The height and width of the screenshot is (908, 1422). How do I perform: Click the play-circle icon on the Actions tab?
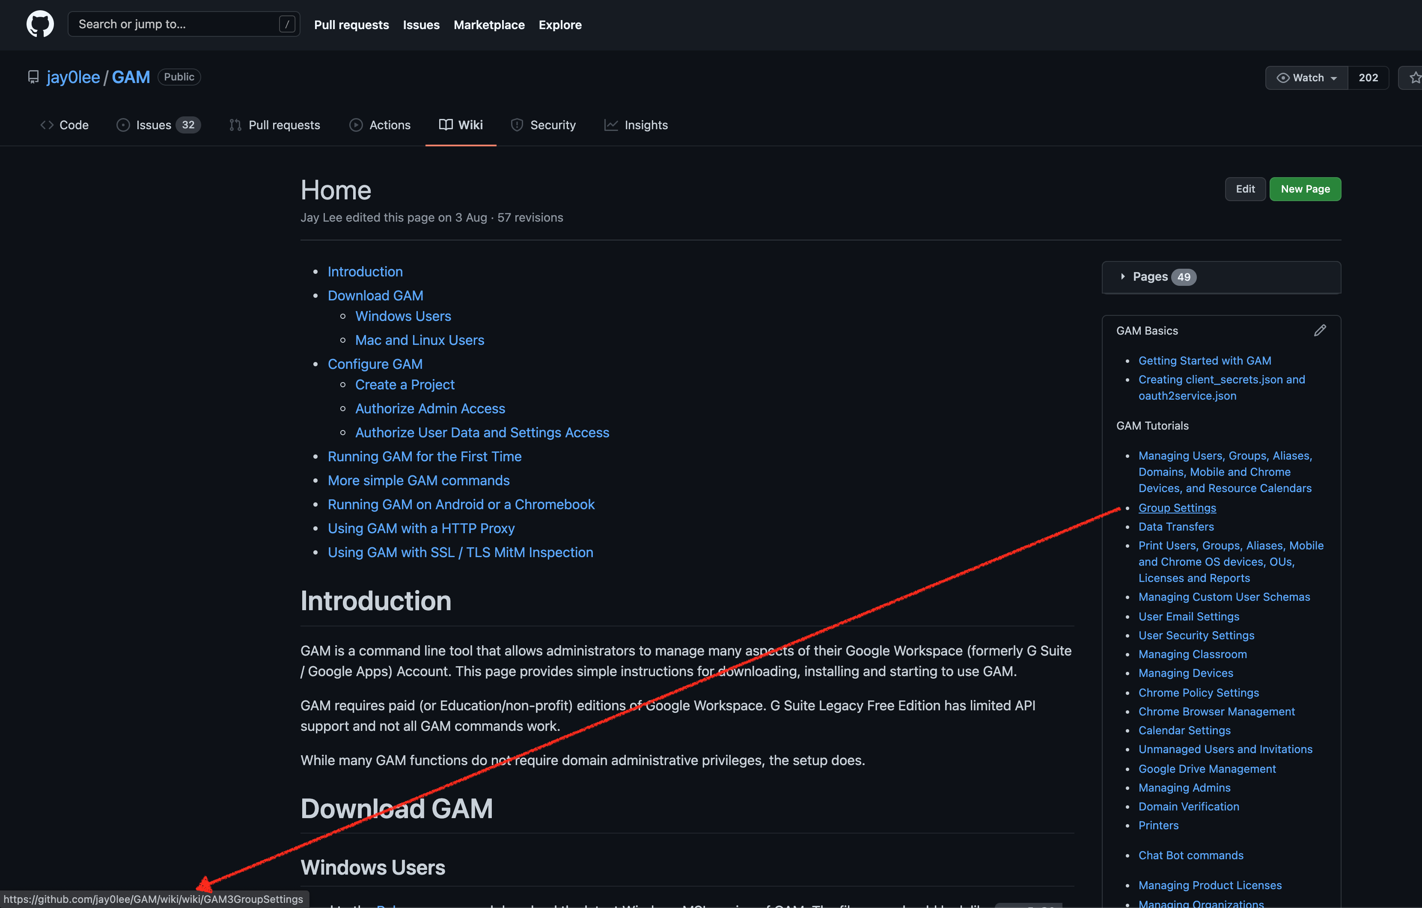tap(356, 125)
